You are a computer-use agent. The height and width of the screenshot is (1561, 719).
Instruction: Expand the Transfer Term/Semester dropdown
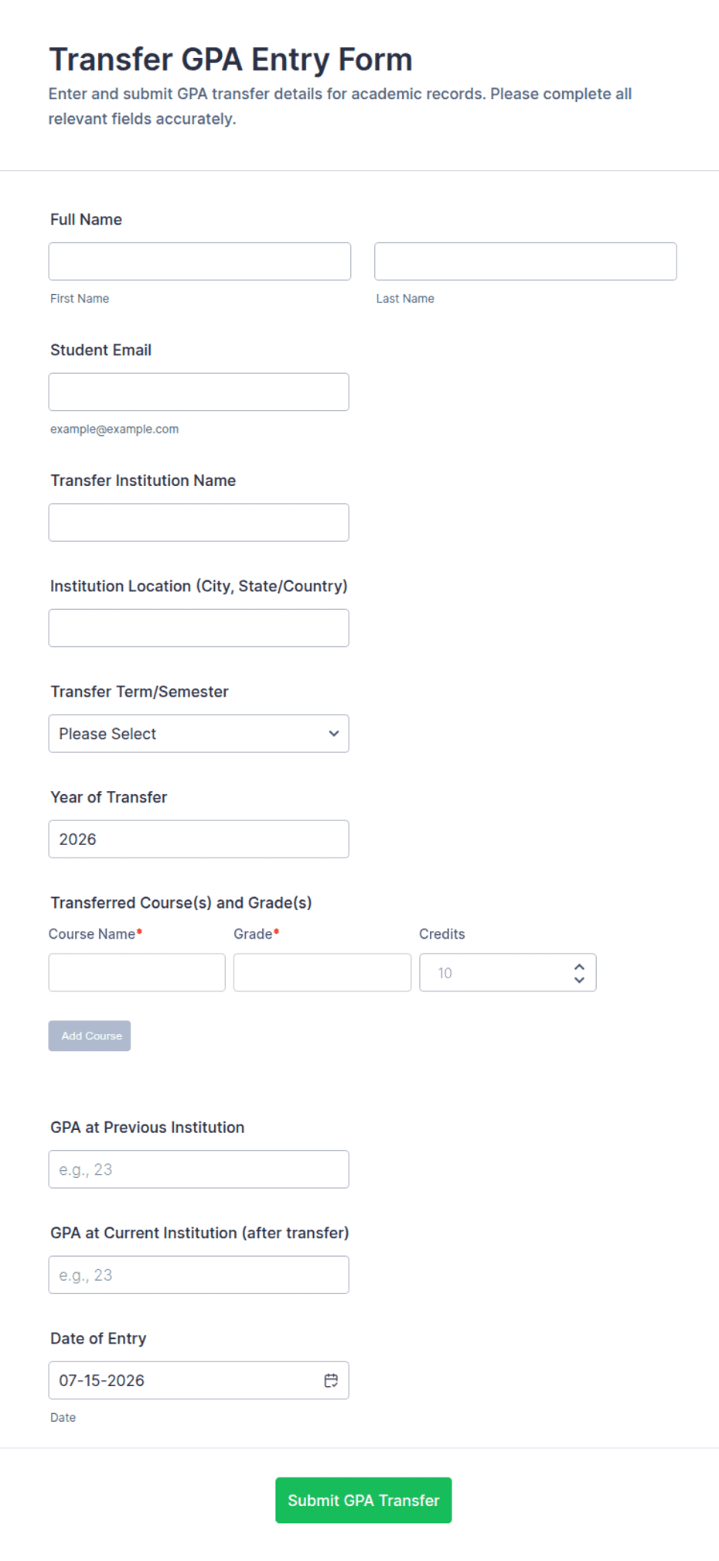coord(199,734)
